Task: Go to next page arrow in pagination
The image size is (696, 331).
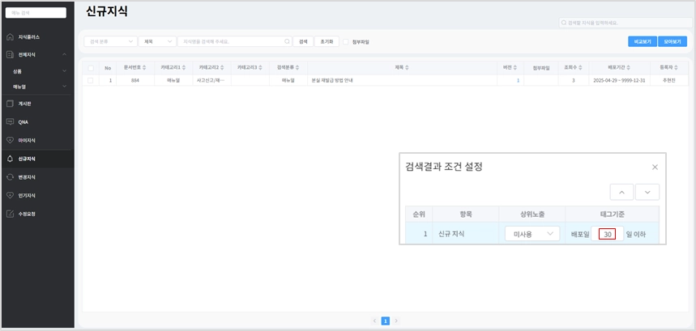Action: pyautogui.click(x=396, y=320)
